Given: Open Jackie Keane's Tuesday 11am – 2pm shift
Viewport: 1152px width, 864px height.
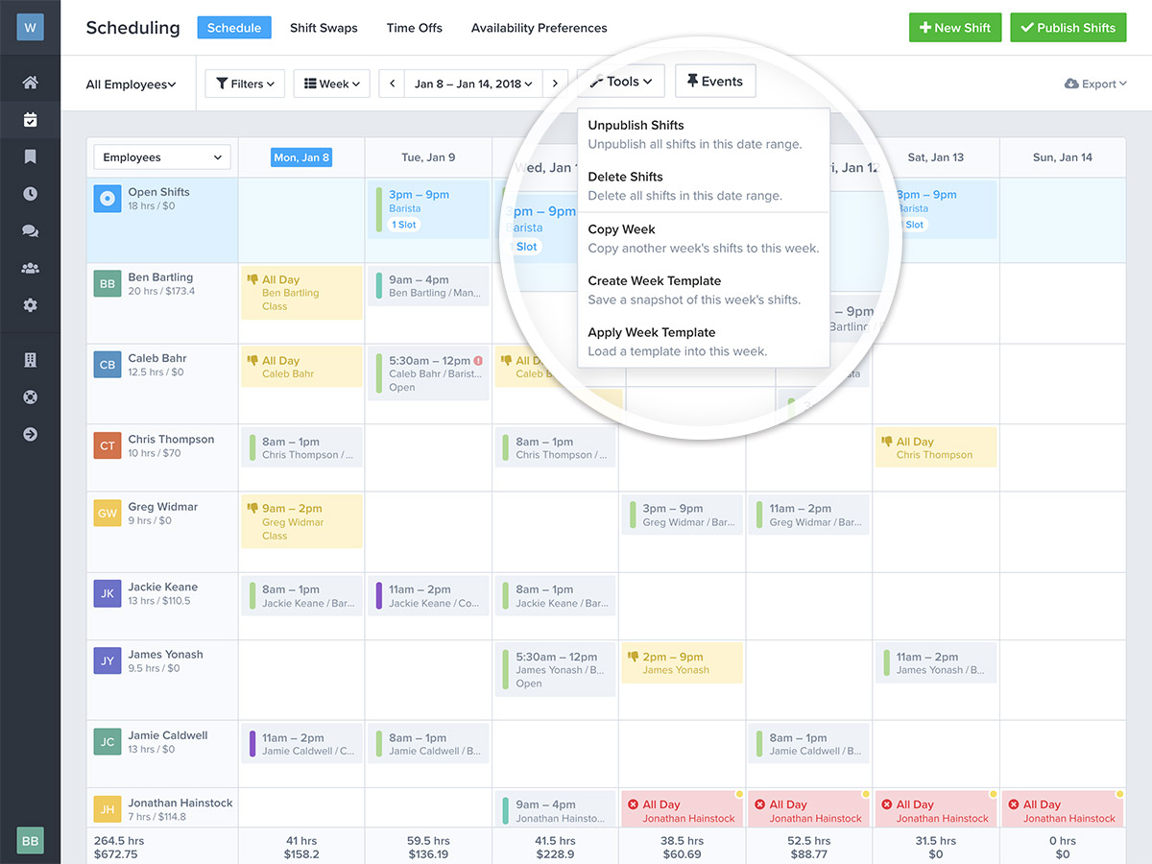Looking at the screenshot, I should tap(428, 596).
